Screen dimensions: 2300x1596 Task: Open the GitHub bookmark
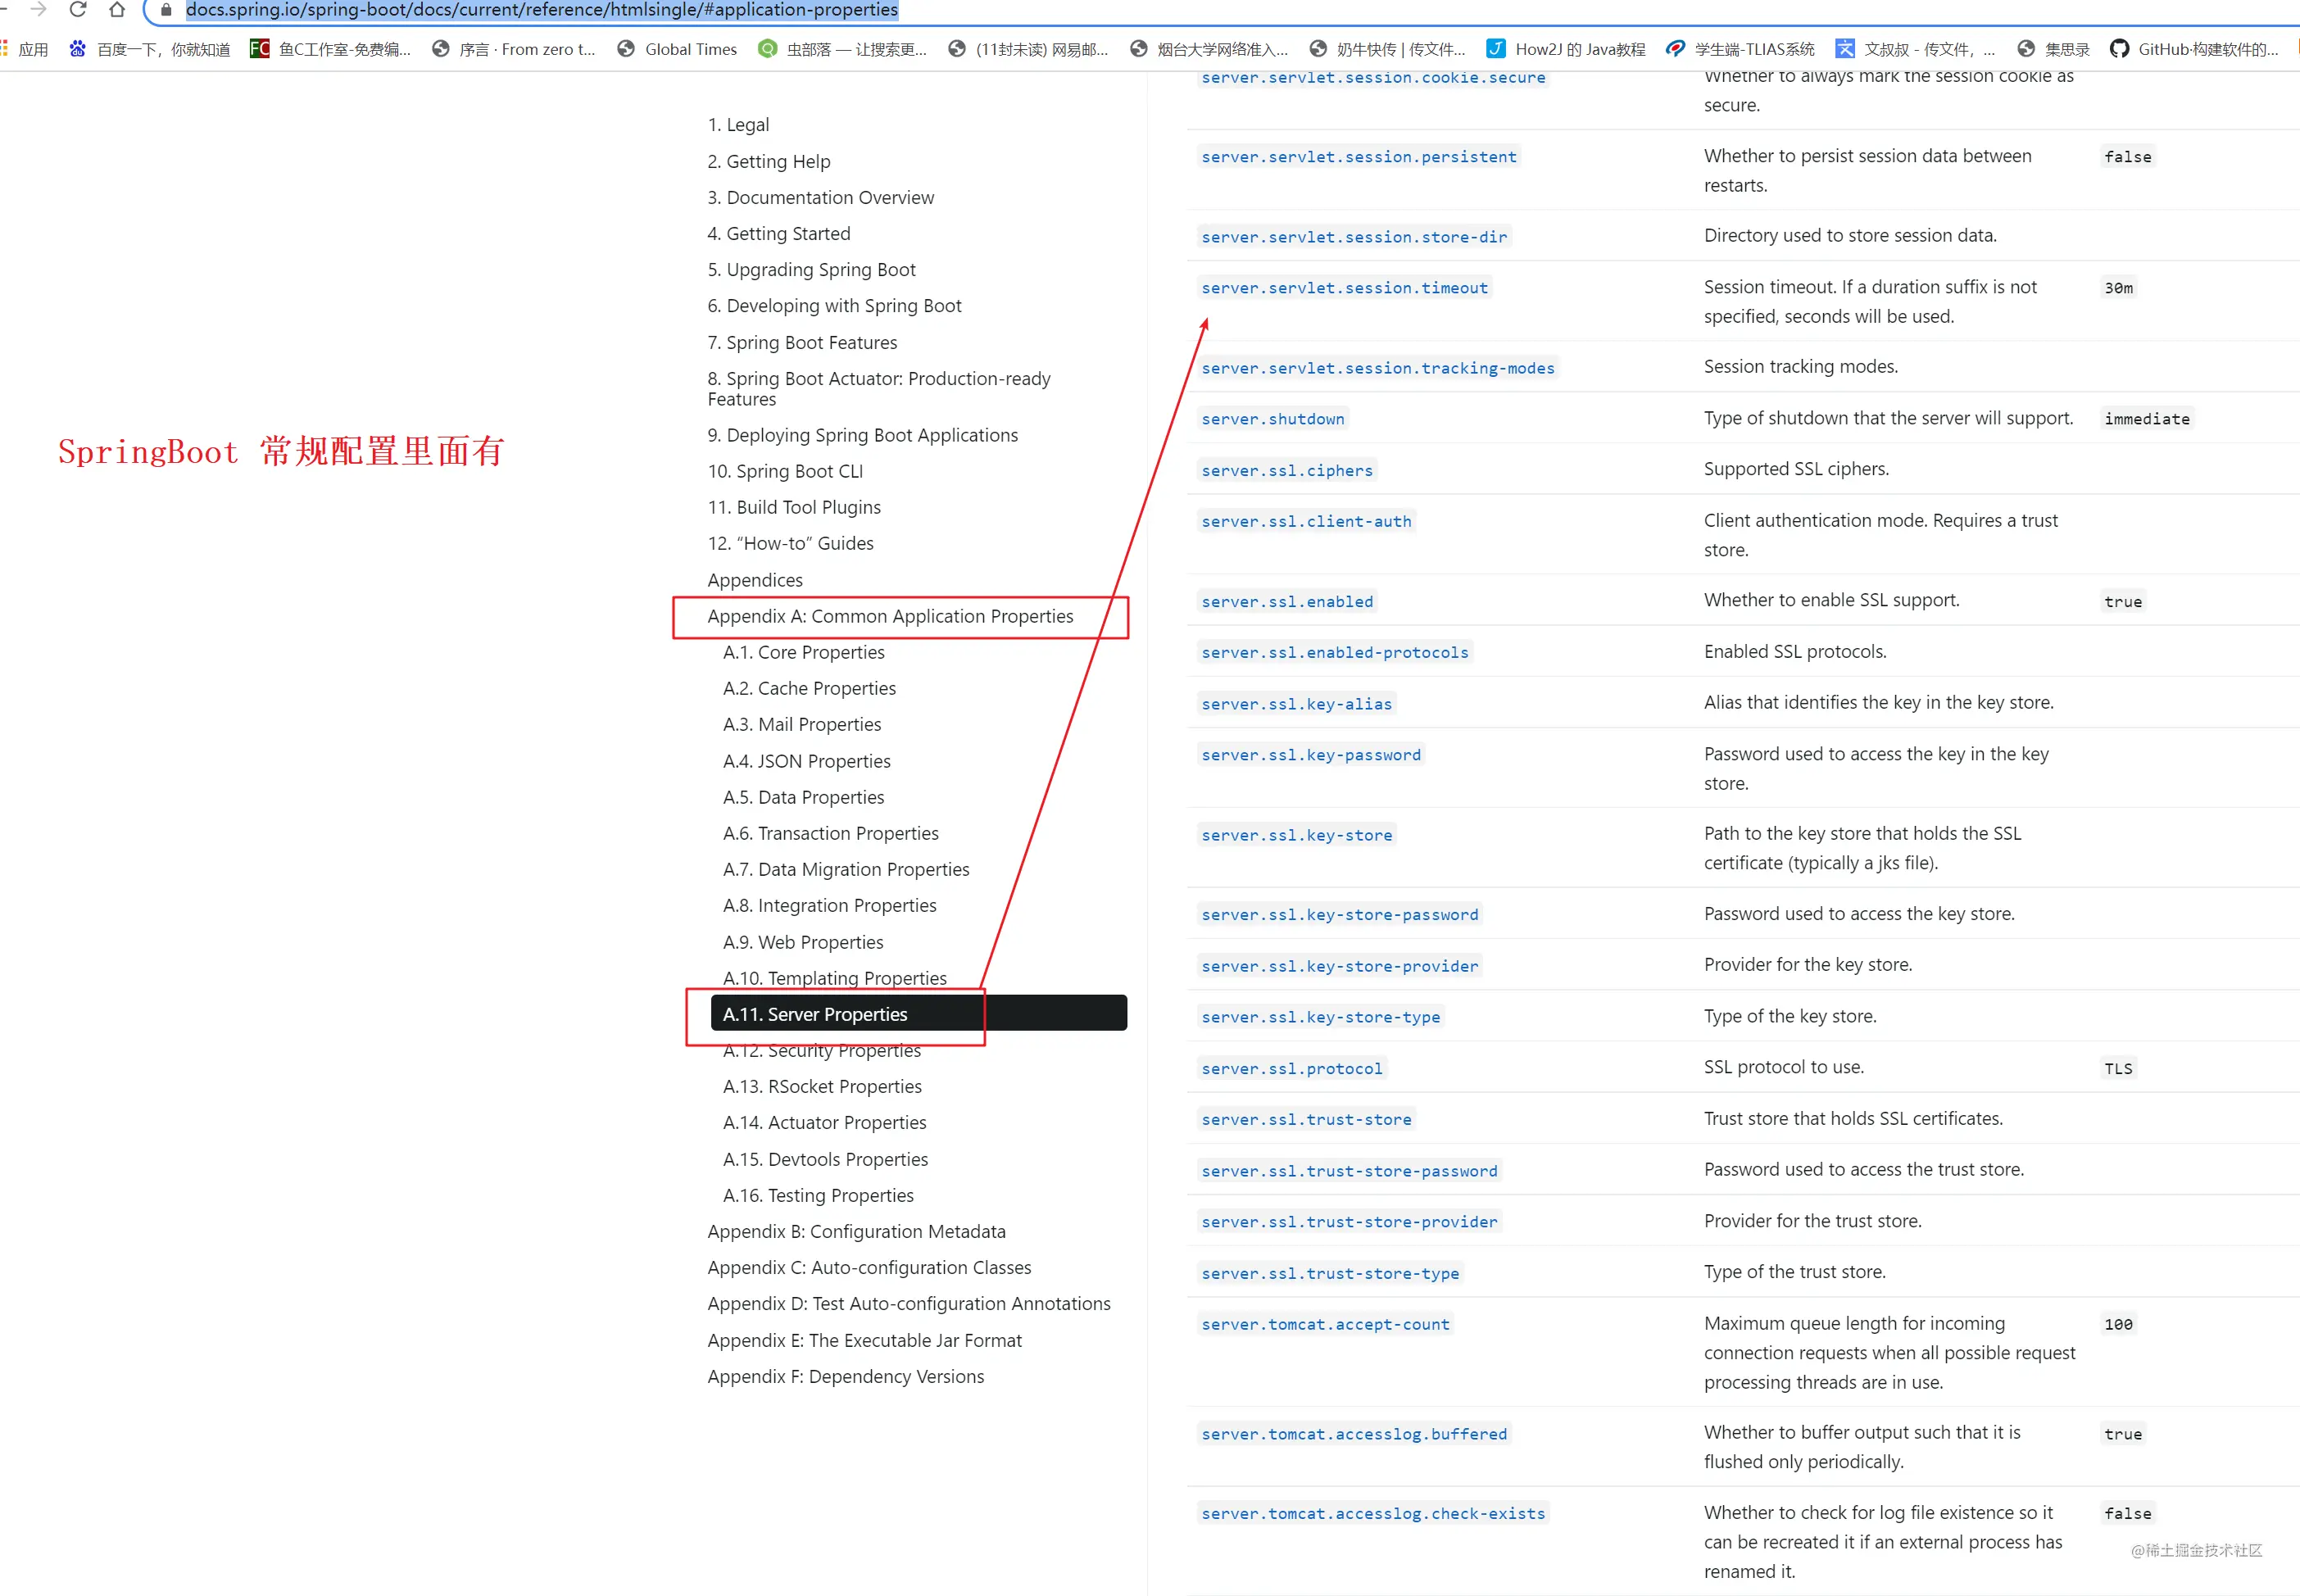click(x=2194, y=49)
